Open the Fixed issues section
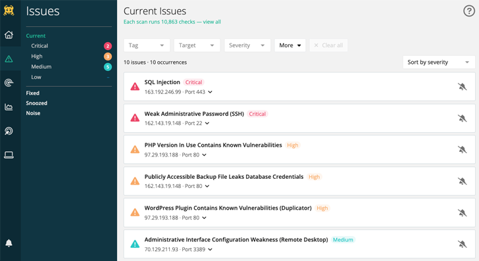Image resolution: width=479 pixels, height=261 pixels. click(x=33, y=93)
